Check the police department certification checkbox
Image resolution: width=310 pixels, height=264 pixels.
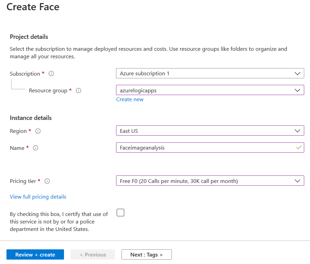click(x=120, y=213)
